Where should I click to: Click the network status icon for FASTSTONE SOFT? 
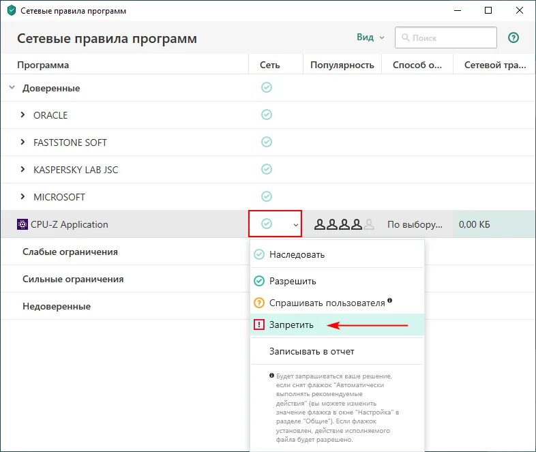tap(266, 142)
